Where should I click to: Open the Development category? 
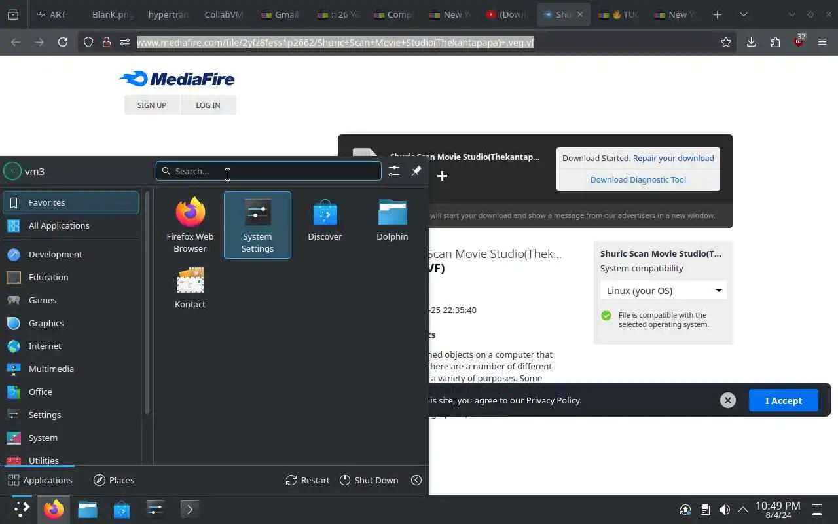point(71,254)
